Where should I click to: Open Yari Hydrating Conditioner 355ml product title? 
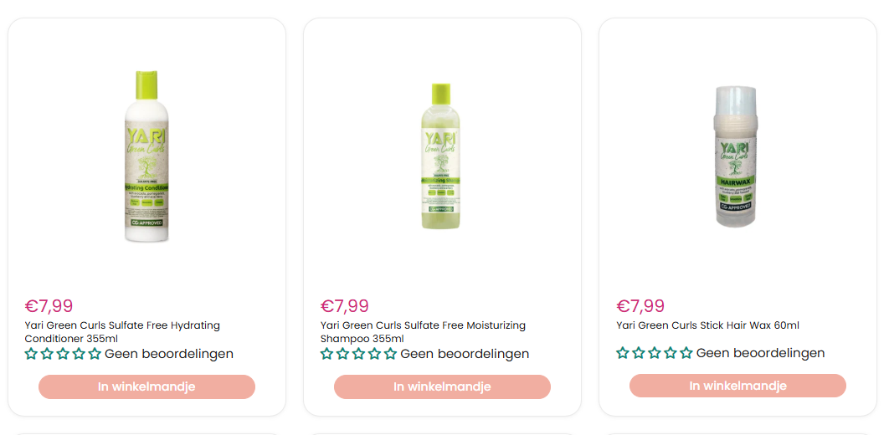click(x=122, y=332)
